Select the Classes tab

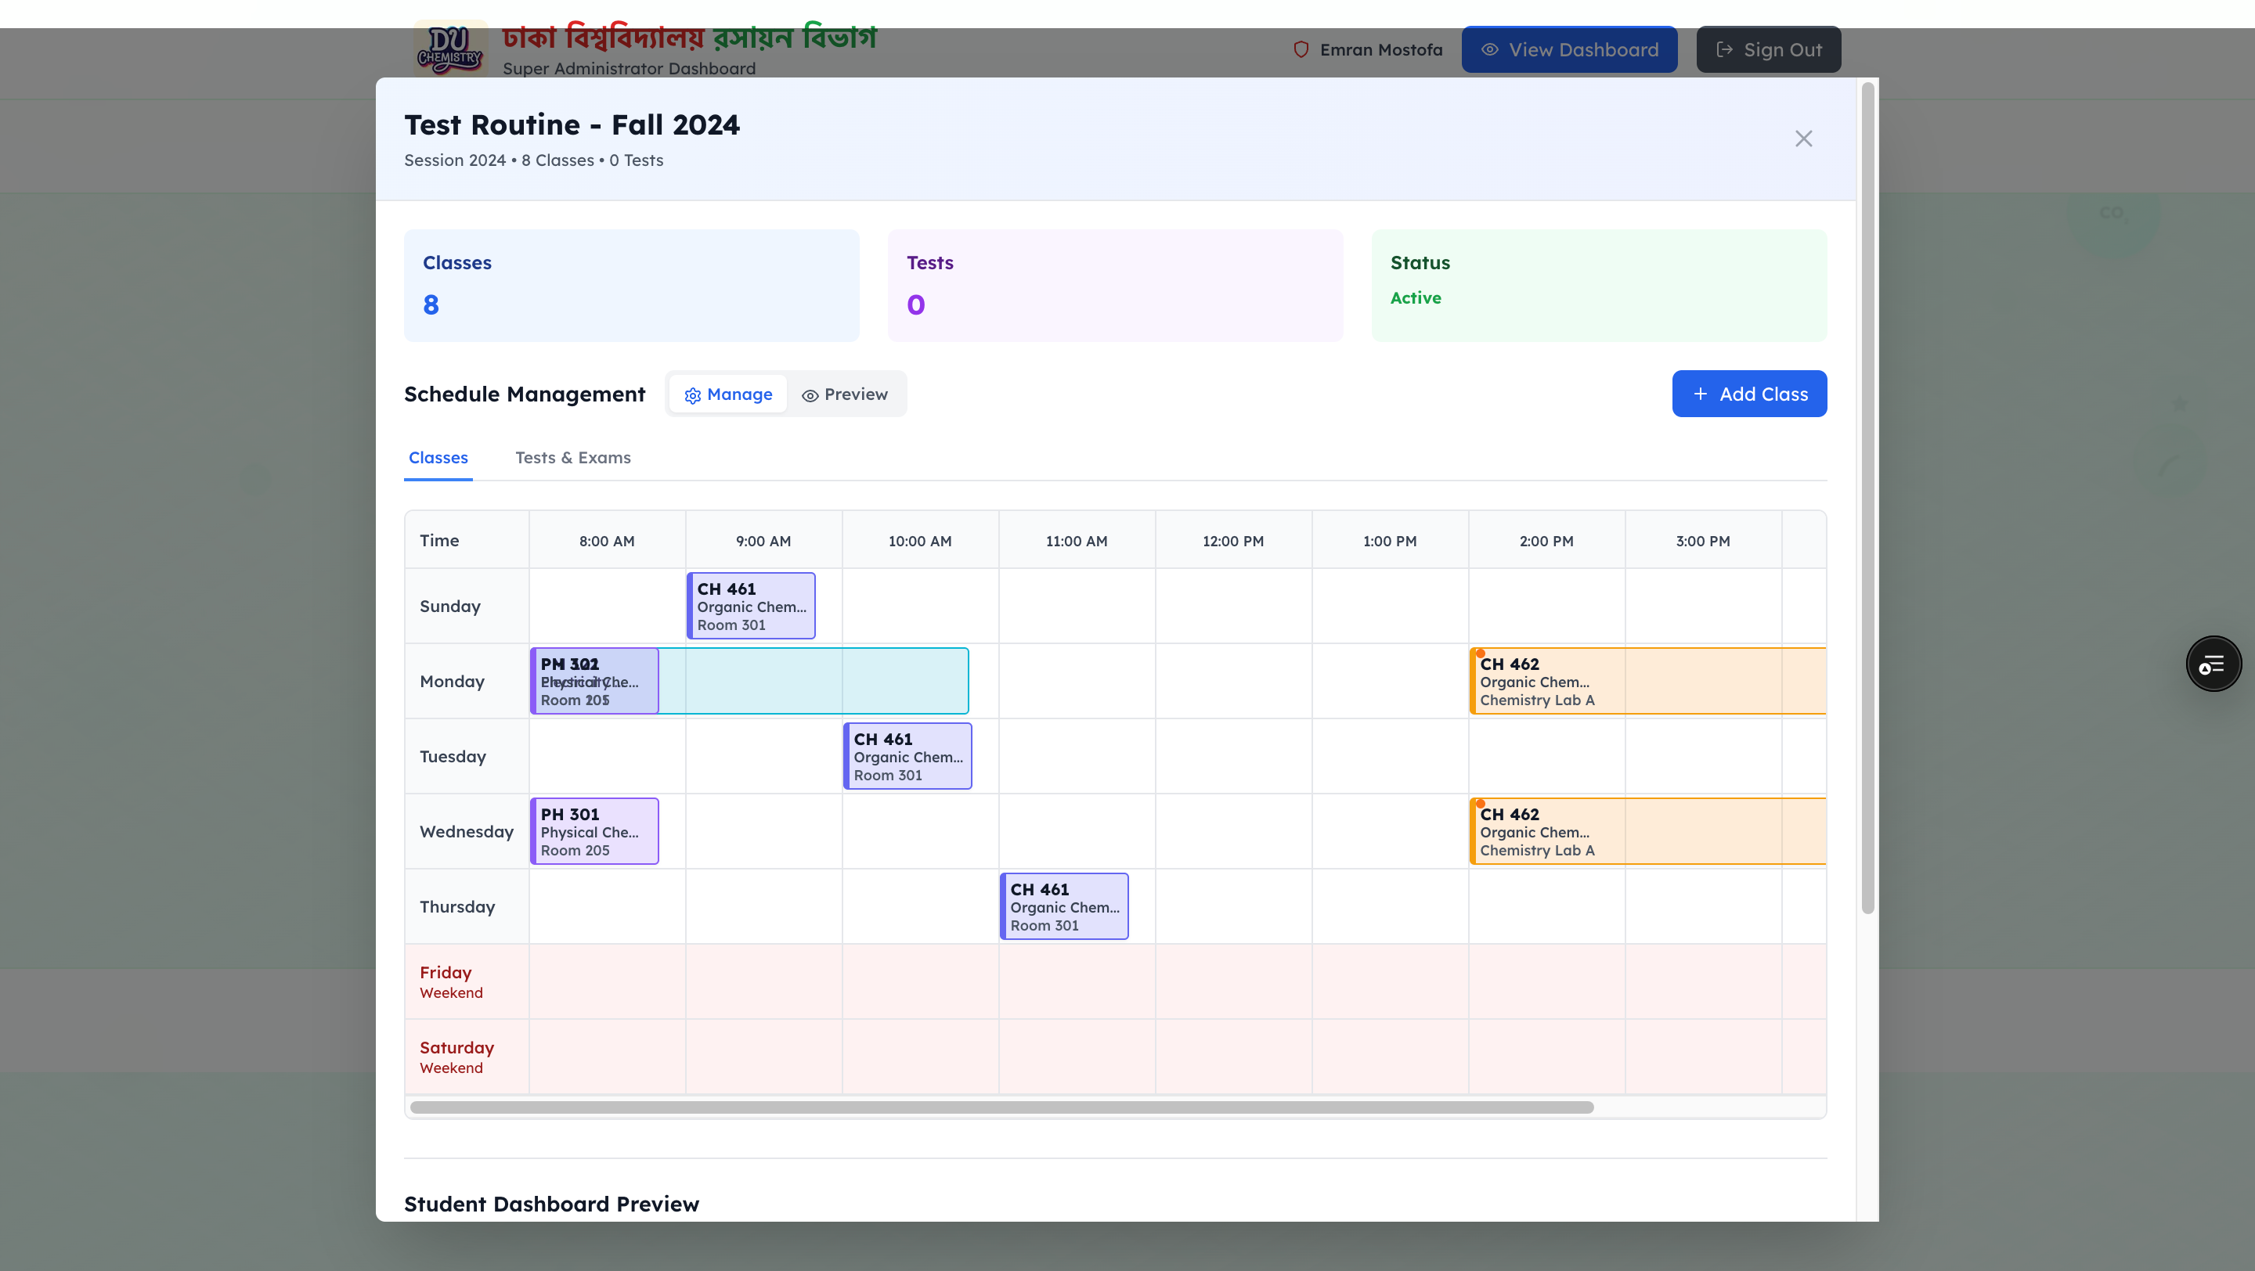(438, 459)
